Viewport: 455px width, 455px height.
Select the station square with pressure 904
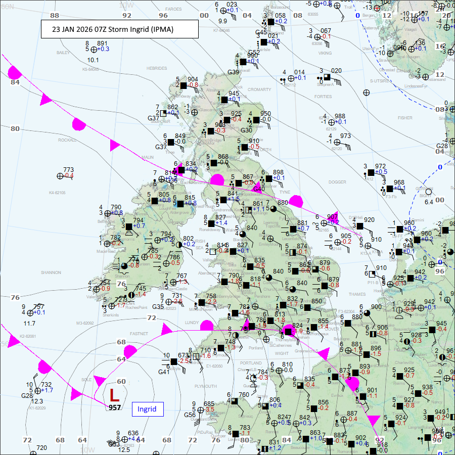(184, 85)
